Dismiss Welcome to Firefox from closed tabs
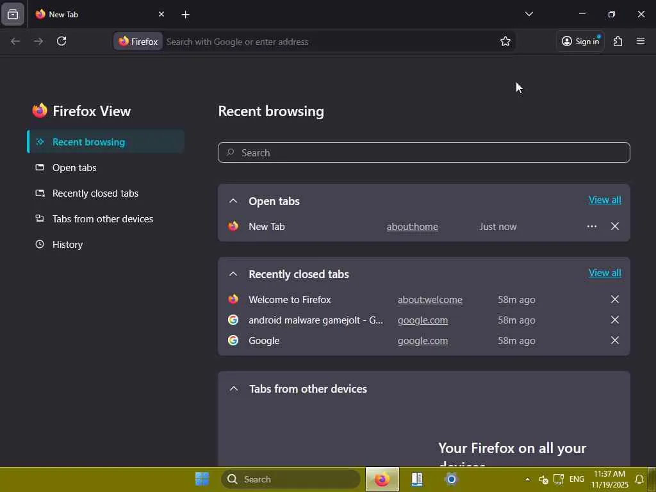Image resolution: width=656 pixels, height=492 pixels. point(614,299)
